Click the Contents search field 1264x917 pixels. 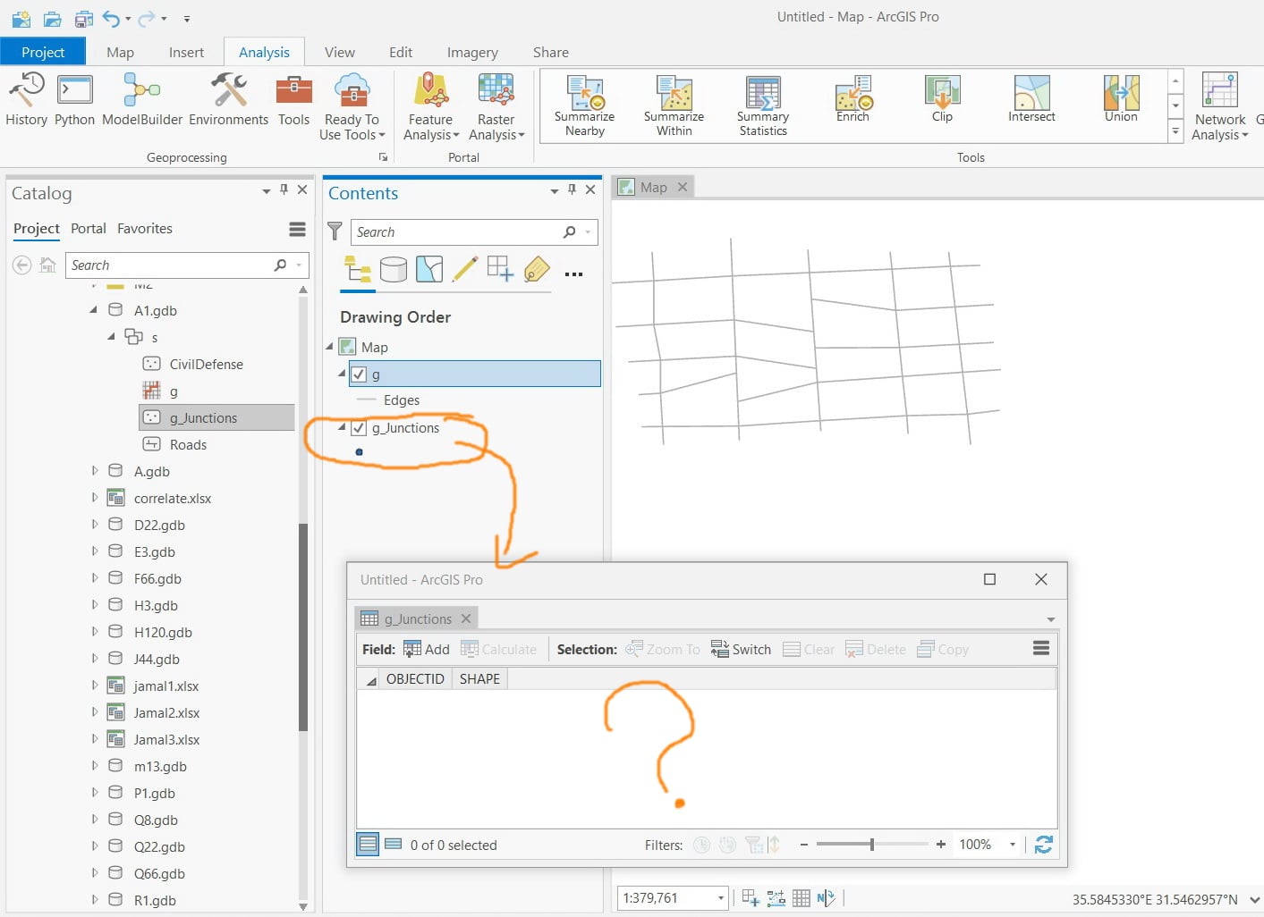[x=474, y=232]
